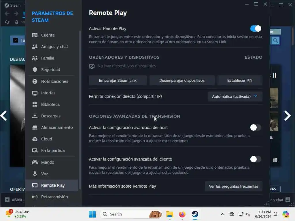The width and height of the screenshot is (295, 221).
Task: Click the Notificaciones settings label
Action: click(x=54, y=81)
